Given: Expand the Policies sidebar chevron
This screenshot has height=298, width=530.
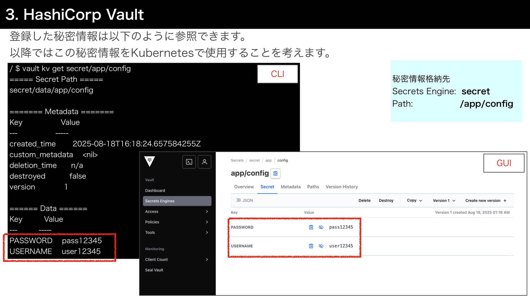Looking at the screenshot, I should (207, 222).
